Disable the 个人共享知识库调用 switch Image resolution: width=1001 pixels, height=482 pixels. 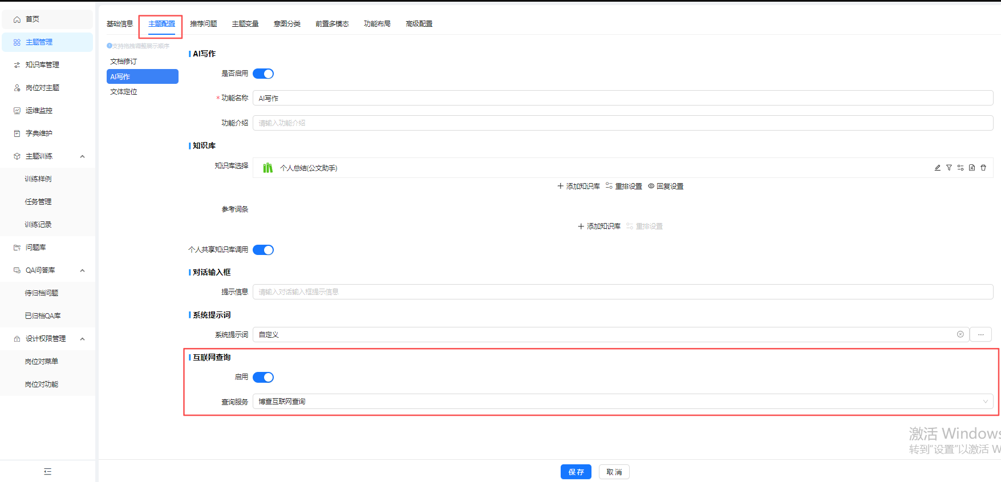pyautogui.click(x=264, y=250)
